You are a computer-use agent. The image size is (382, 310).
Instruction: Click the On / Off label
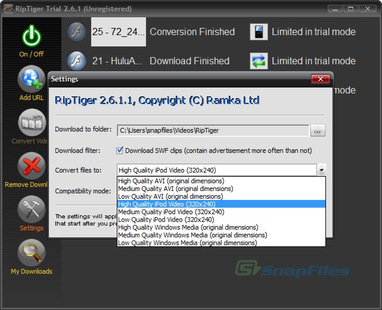pyautogui.click(x=32, y=54)
